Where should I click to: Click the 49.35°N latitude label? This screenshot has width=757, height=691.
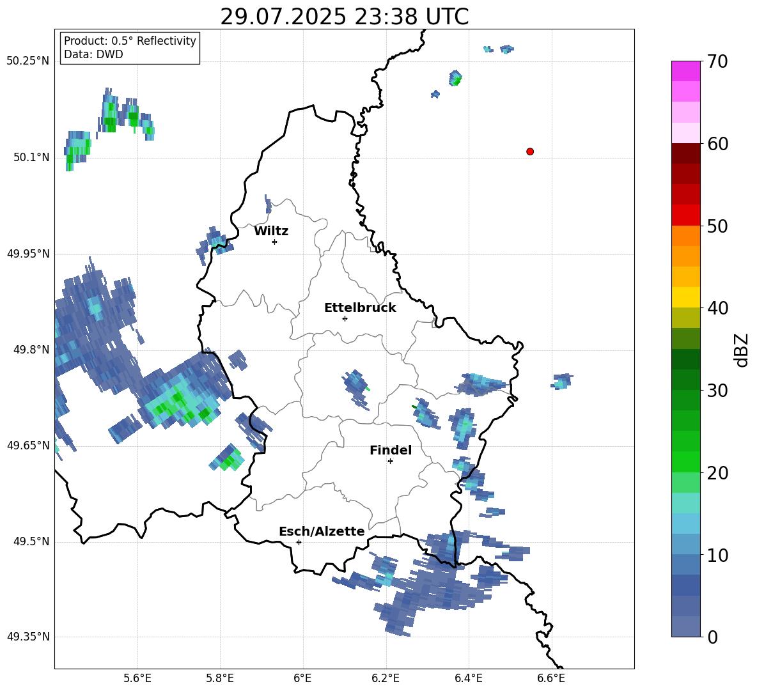click(x=28, y=637)
